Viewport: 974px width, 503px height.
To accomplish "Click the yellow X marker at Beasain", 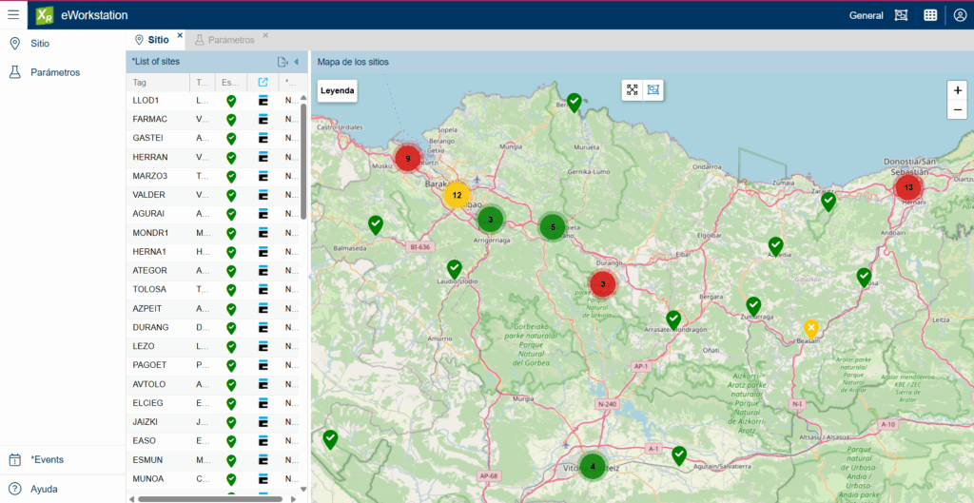I will coord(810,329).
